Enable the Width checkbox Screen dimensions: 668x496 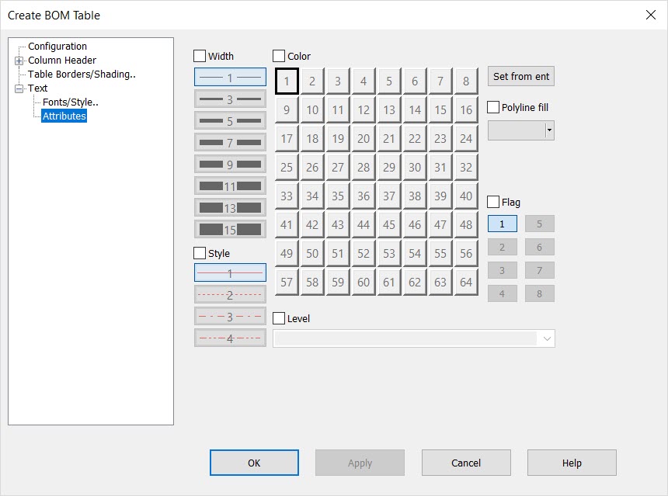200,56
